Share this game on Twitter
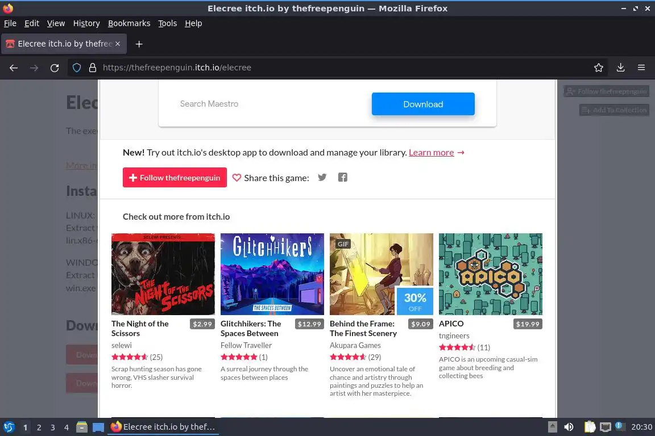This screenshot has height=436, width=655. 322,177
